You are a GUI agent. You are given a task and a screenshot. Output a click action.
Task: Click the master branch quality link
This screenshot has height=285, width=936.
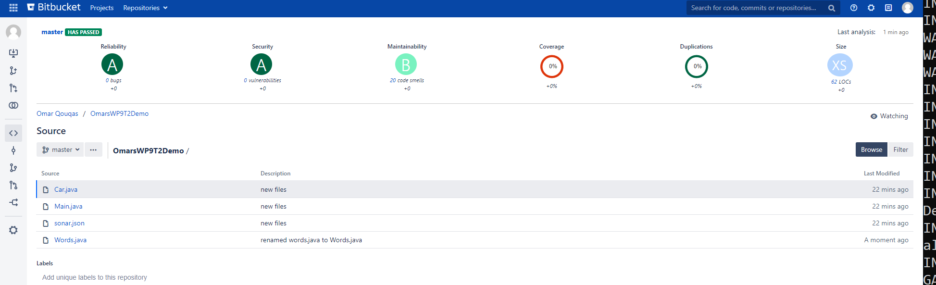[52, 32]
